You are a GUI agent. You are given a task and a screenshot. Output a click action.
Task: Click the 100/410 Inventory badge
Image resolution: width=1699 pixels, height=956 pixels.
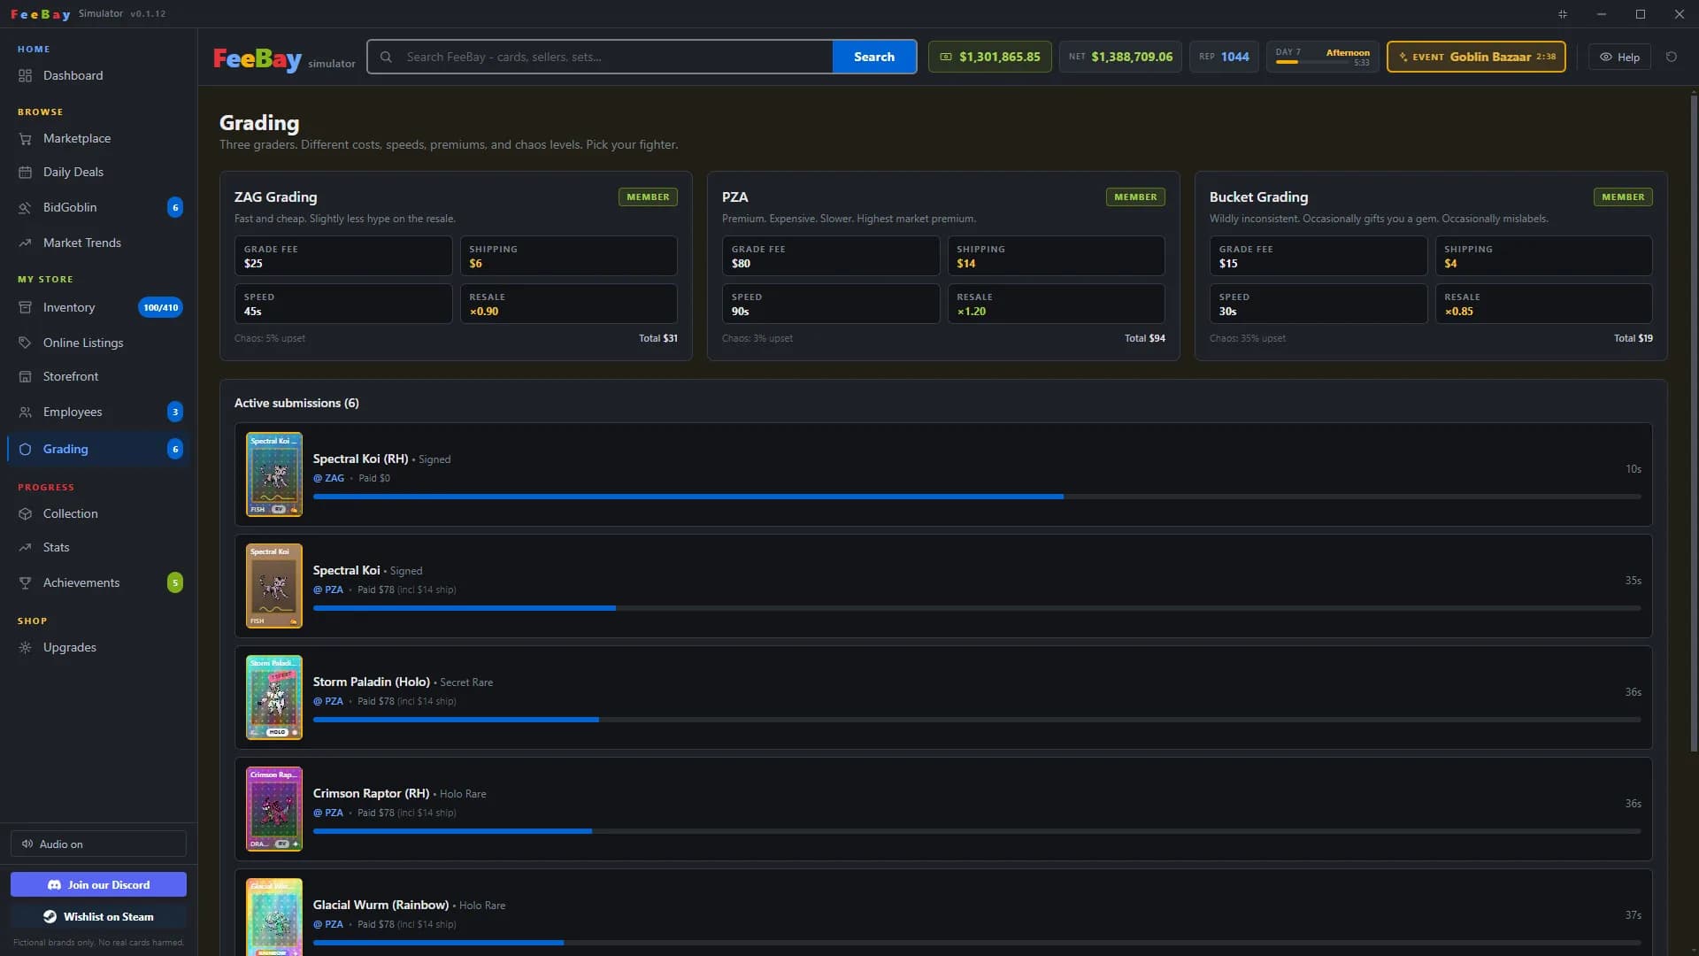point(160,308)
